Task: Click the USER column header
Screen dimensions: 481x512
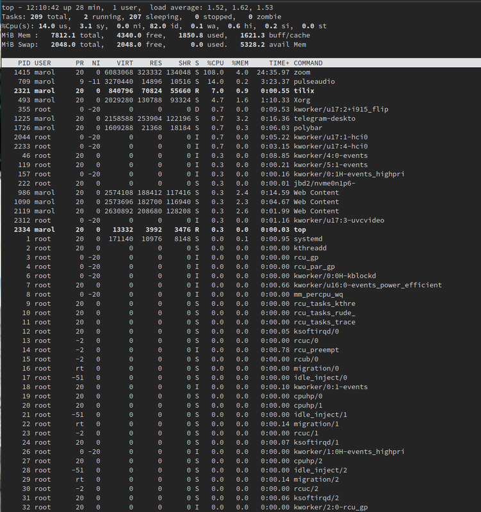Action: pos(42,63)
